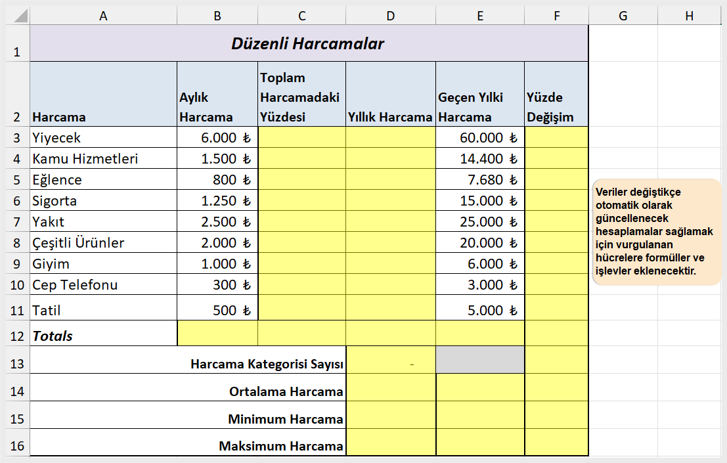
Task: Click the 300 ₺ monthly value
Action: [217, 284]
